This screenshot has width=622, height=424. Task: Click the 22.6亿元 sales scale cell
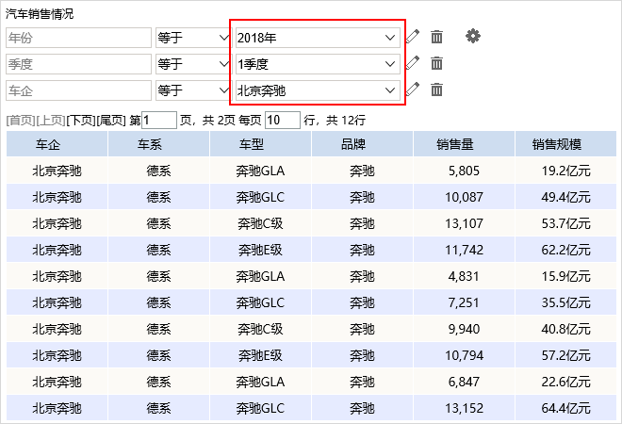pos(565,382)
